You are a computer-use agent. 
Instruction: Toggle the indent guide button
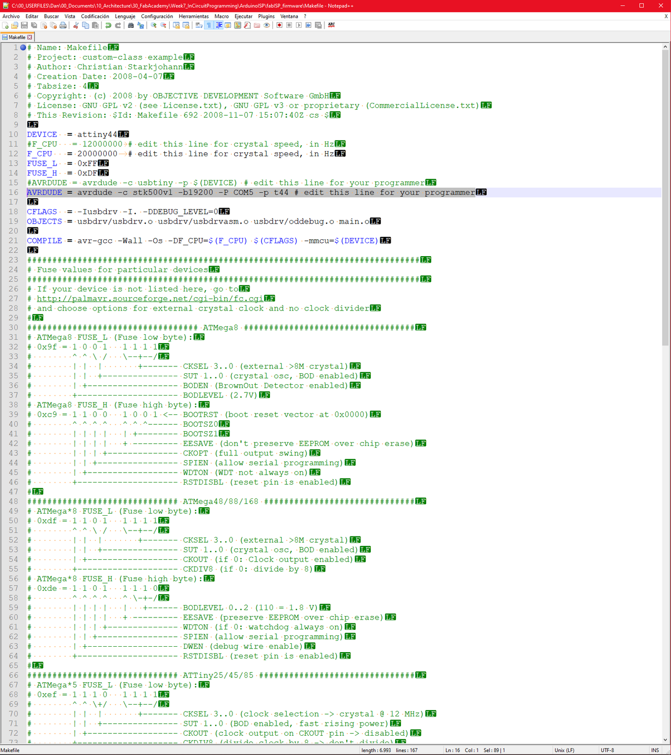pyautogui.click(x=219, y=25)
